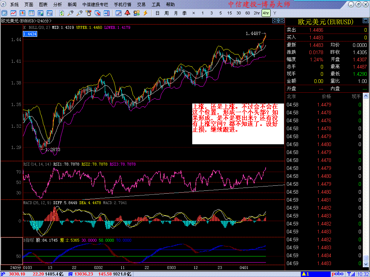This screenshot has height=277, width=370.
Task: Switch to daily period 日
Action: coord(158,13)
